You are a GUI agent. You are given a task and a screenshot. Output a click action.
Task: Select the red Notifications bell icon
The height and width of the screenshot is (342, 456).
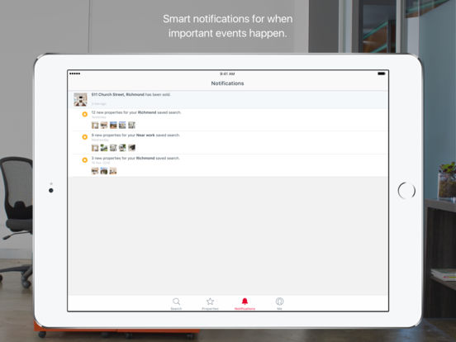click(245, 301)
